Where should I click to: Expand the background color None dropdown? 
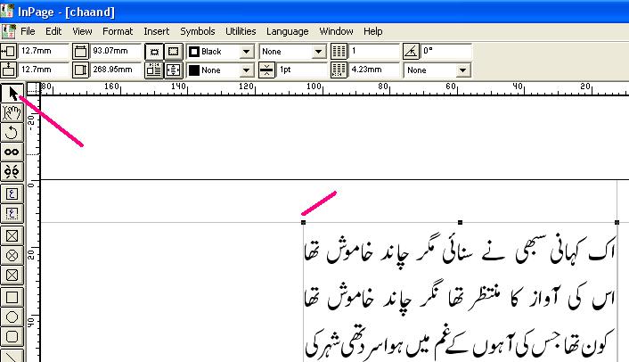(245, 70)
